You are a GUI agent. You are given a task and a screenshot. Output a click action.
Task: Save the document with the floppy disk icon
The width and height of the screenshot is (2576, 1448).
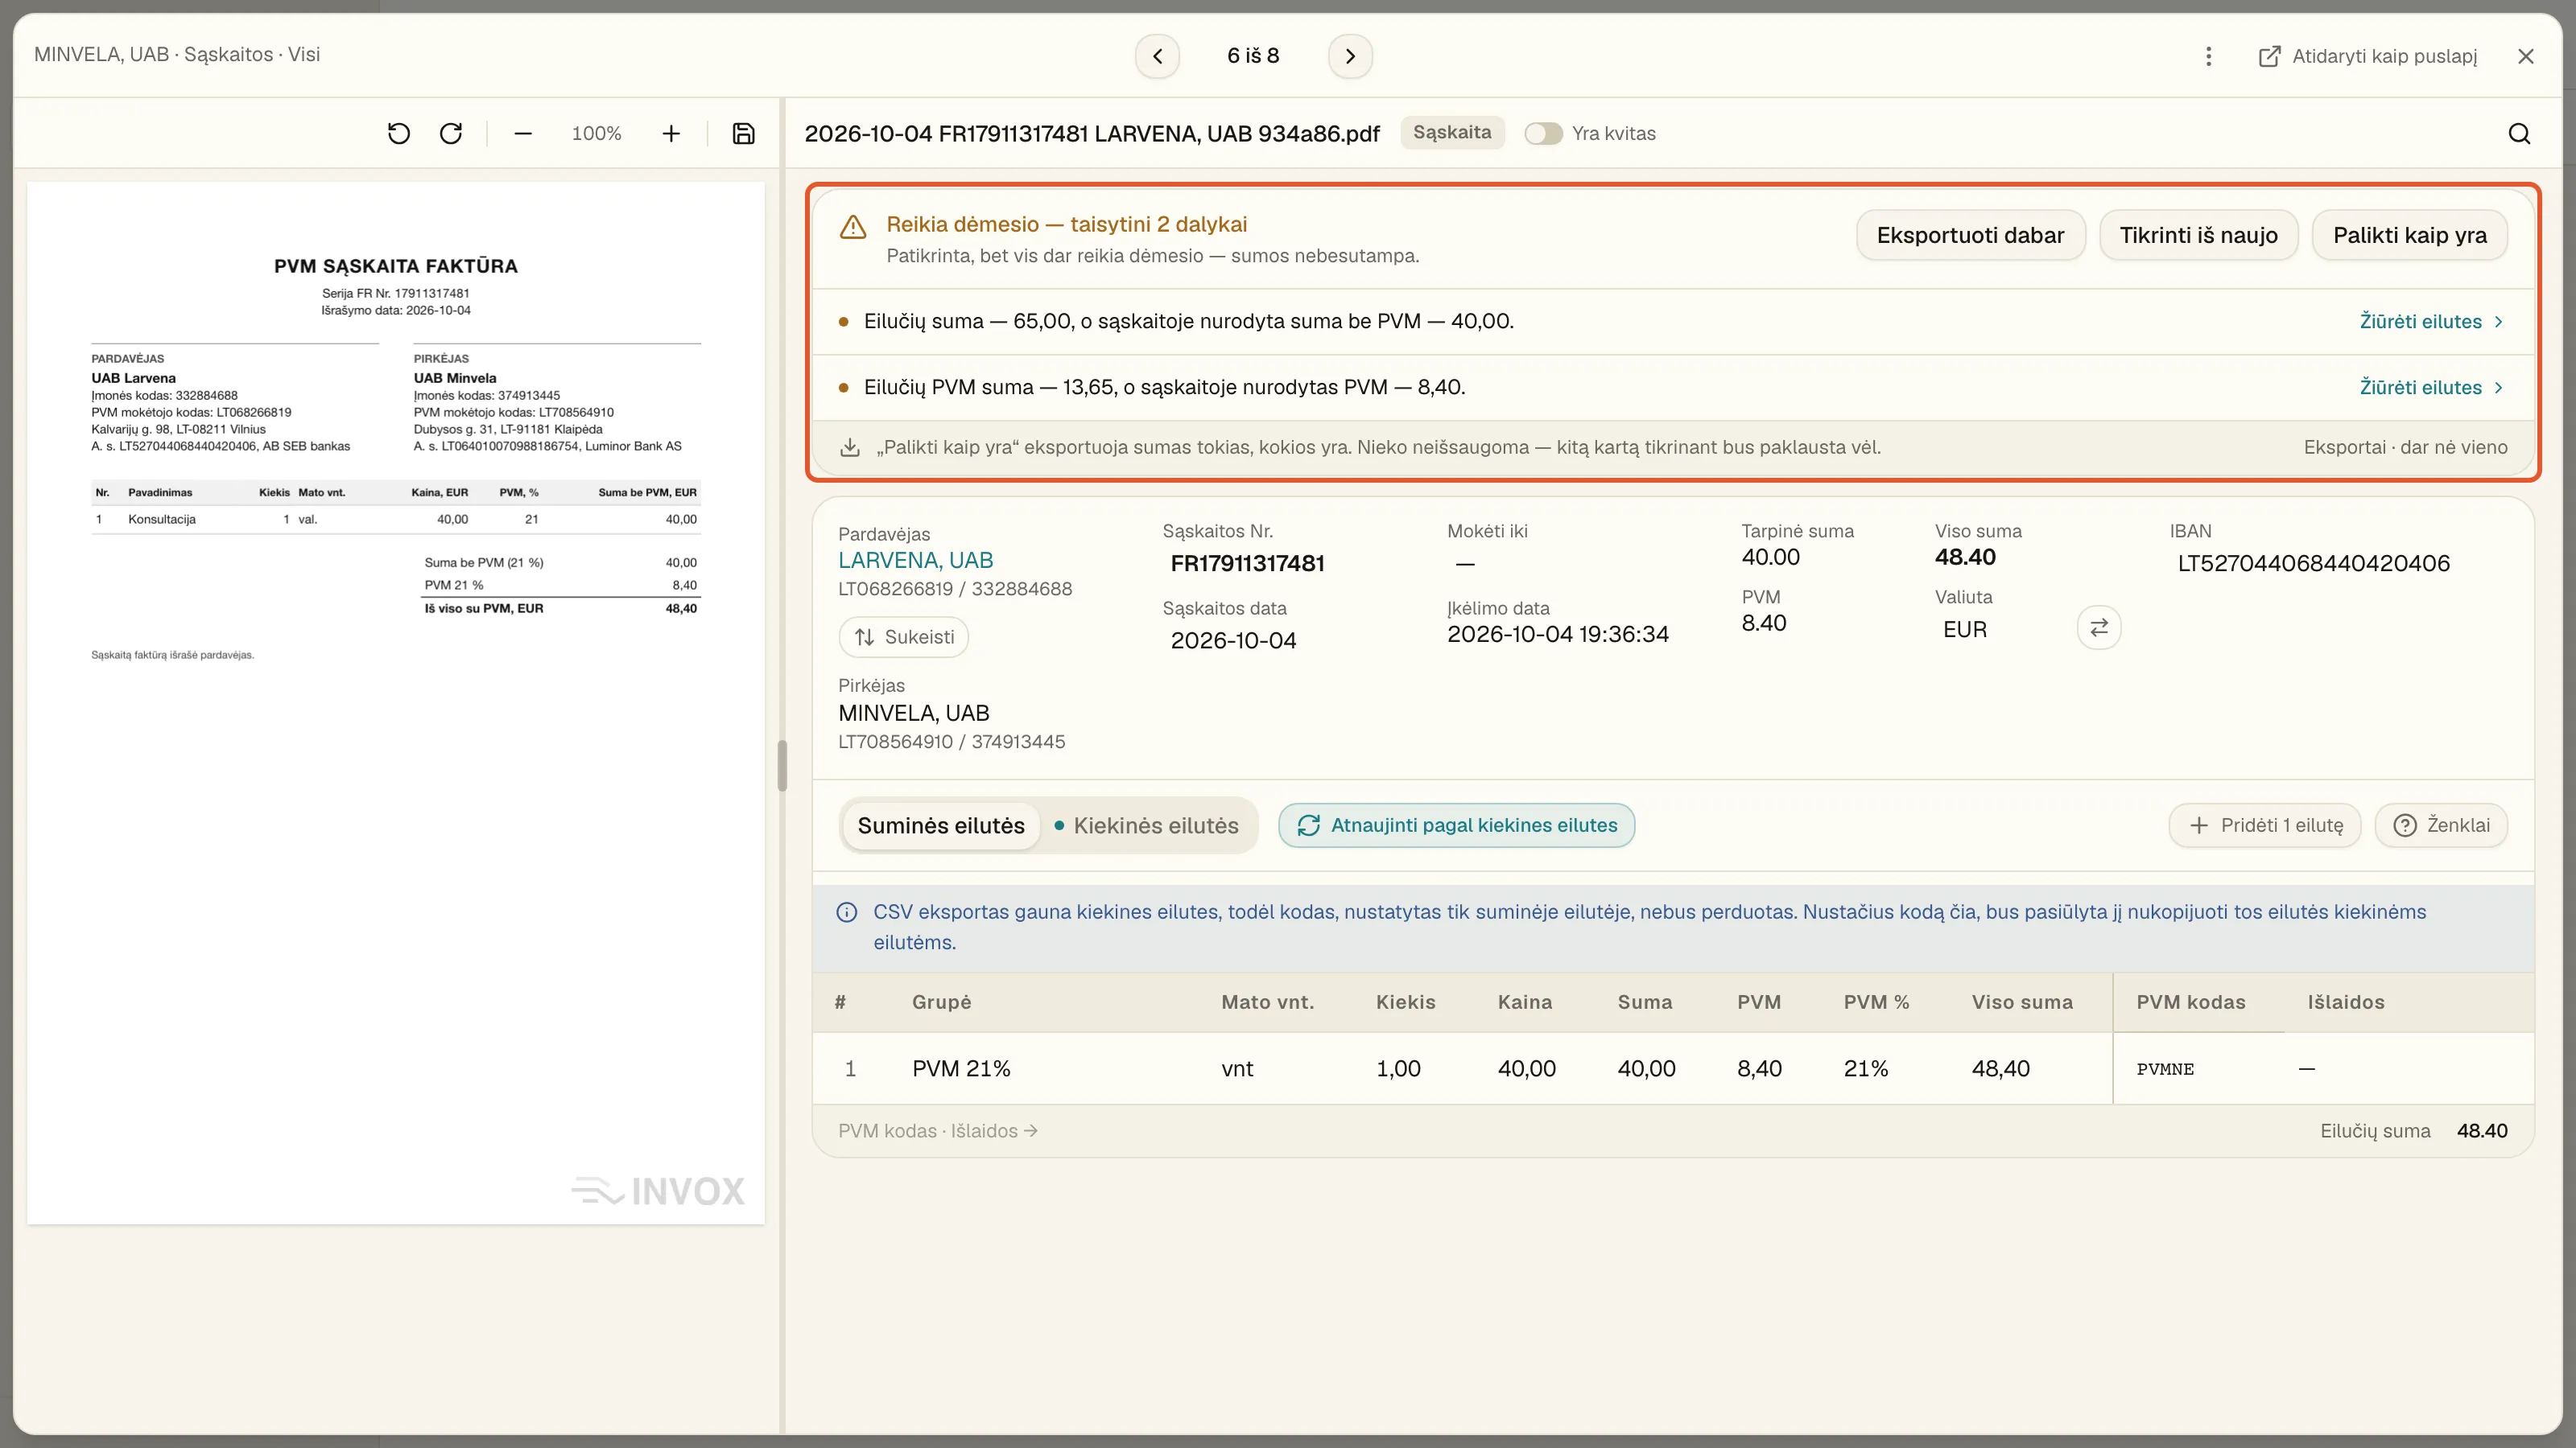743,133
